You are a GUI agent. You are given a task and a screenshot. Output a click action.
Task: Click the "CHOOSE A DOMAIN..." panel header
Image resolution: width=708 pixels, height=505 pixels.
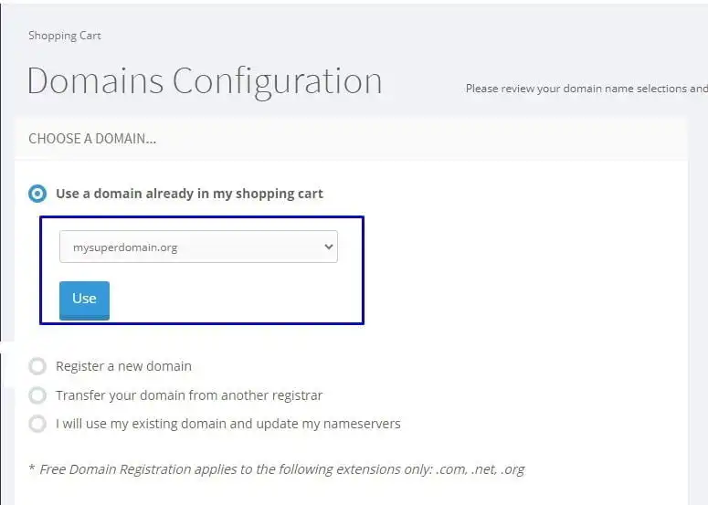[92, 139]
